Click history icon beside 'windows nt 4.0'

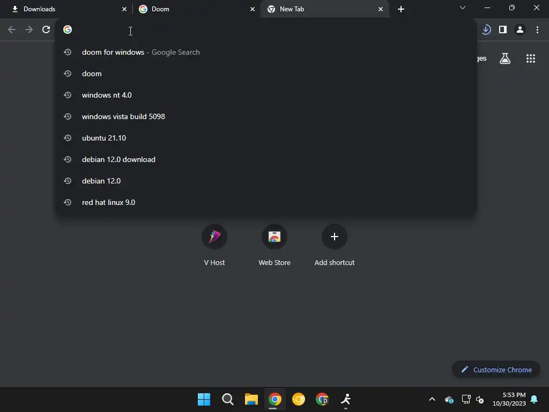coord(68,95)
